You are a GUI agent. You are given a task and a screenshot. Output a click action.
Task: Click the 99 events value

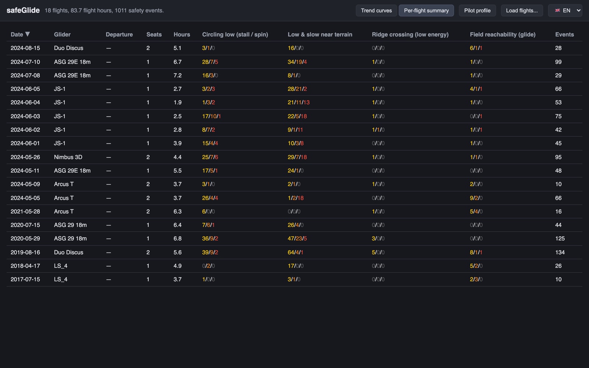tap(558, 62)
